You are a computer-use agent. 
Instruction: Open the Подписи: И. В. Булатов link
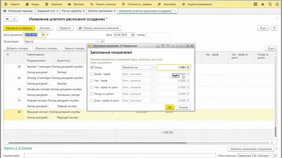tap(18, 148)
